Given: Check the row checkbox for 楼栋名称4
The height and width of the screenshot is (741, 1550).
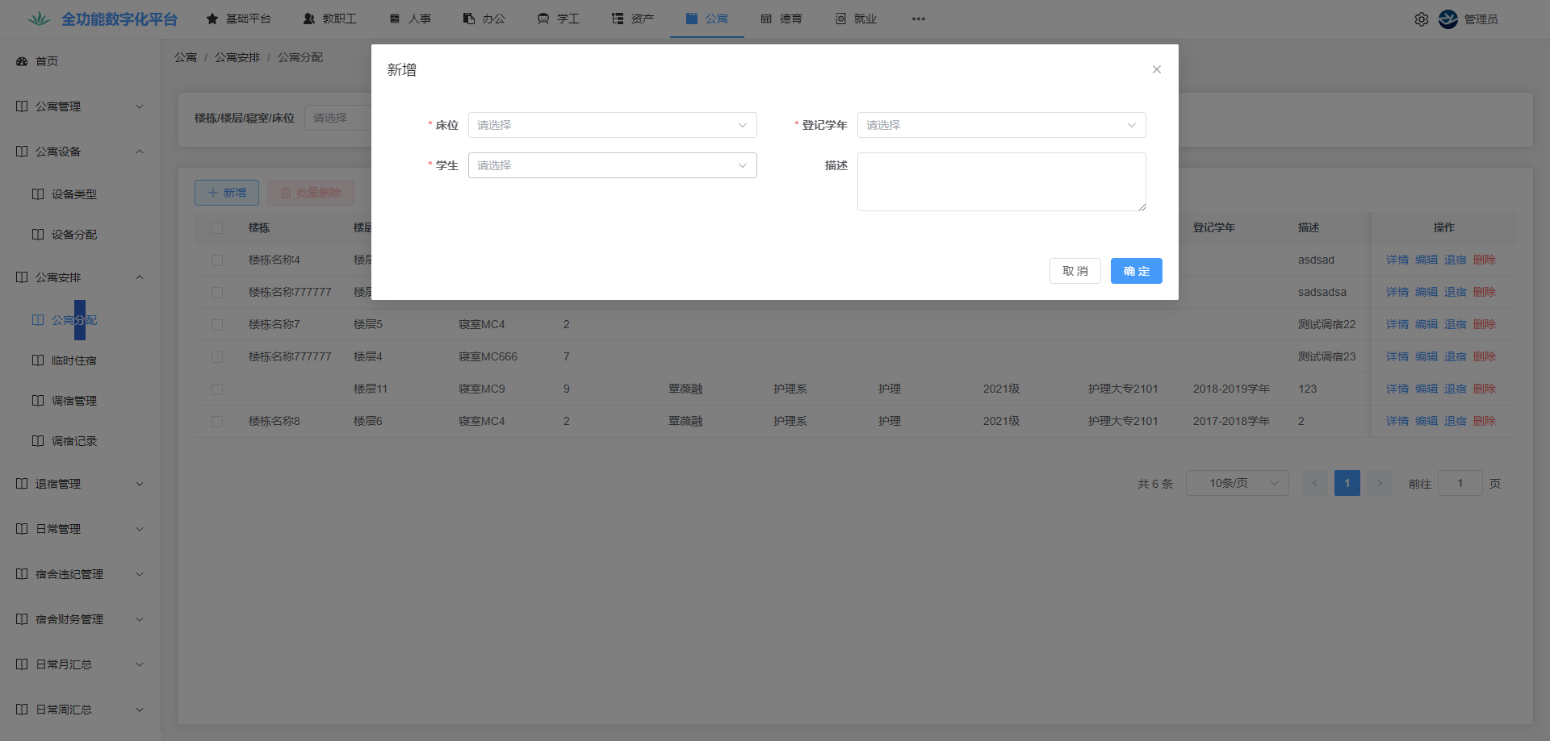Looking at the screenshot, I should 217,260.
